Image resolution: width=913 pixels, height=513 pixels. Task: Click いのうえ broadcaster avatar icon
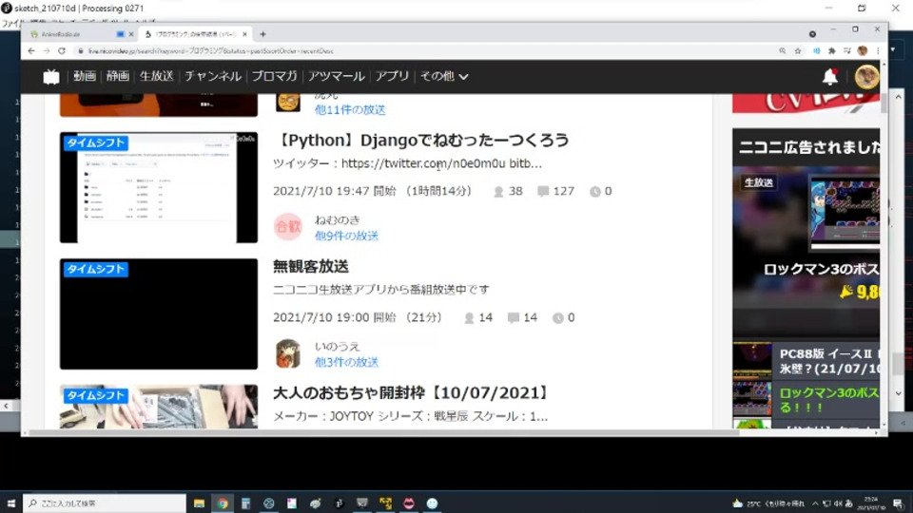tap(287, 353)
